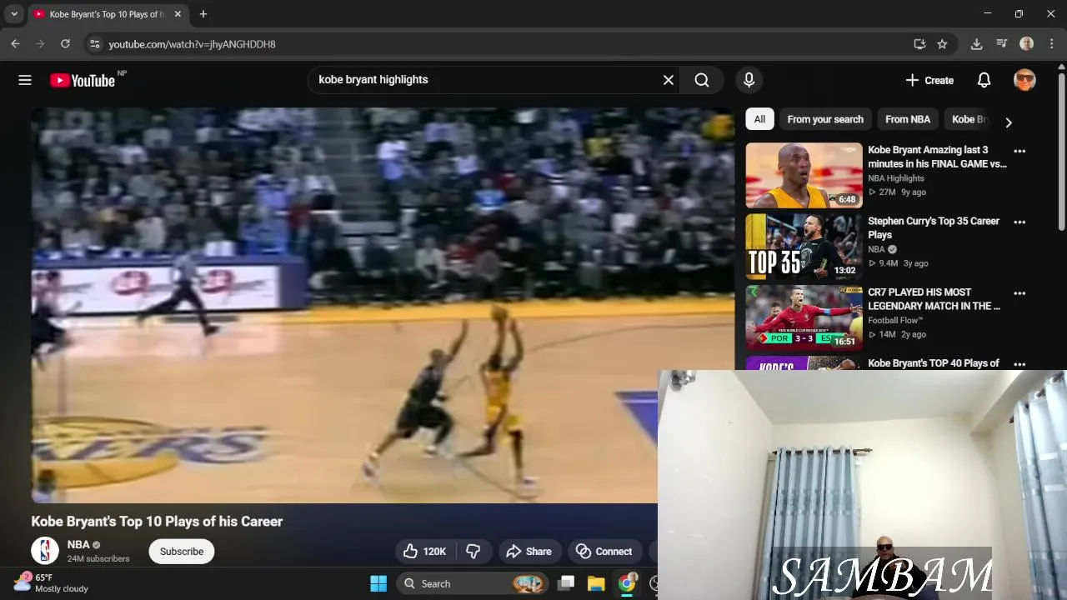Open CR7 legendary match thumbnail
This screenshot has width=1067, height=600.
point(804,317)
